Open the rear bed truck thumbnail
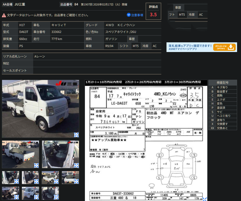241x201 pixels. (20, 154)
